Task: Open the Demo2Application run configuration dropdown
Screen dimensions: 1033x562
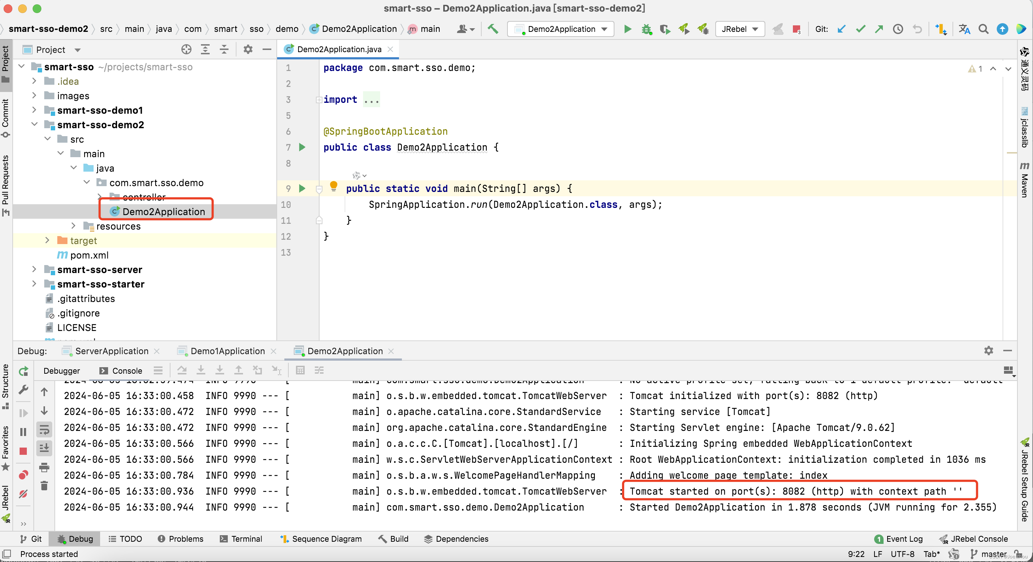Action: [561, 29]
